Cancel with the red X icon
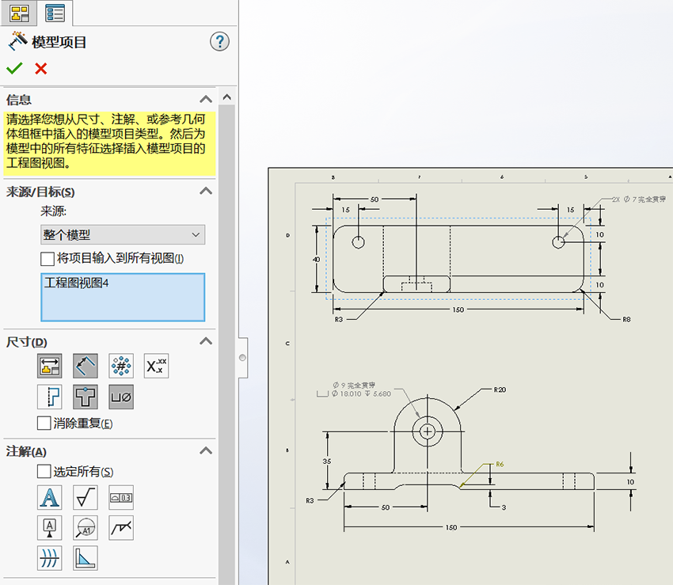The width and height of the screenshot is (673, 585). click(x=41, y=69)
